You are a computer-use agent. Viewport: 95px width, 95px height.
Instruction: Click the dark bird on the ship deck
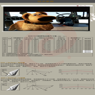coord(67,22)
